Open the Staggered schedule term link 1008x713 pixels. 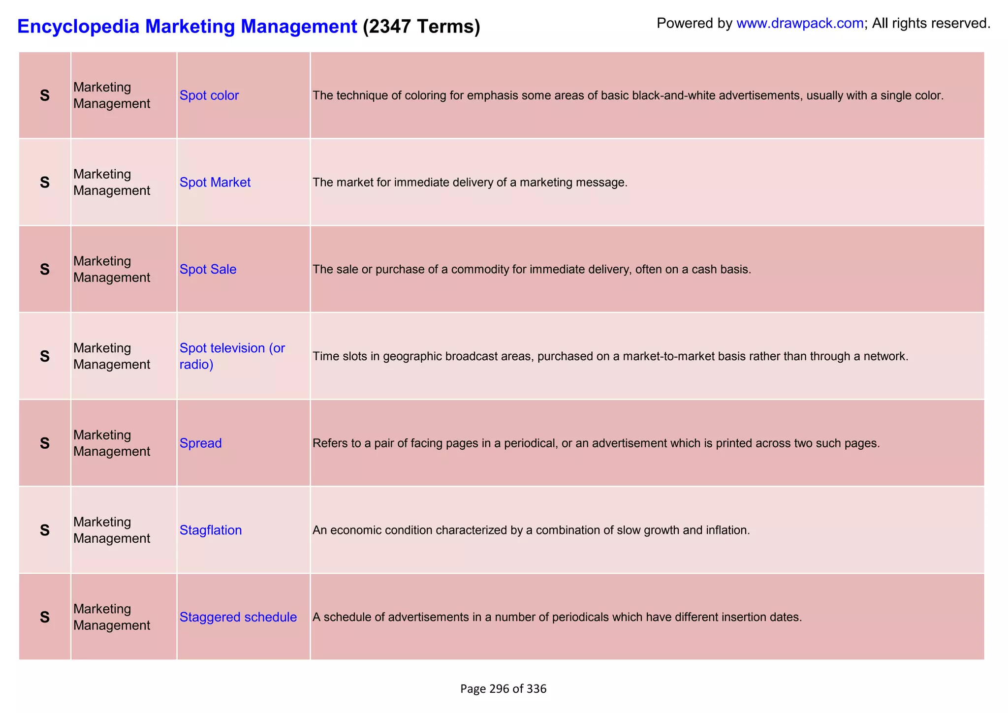pos(238,617)
